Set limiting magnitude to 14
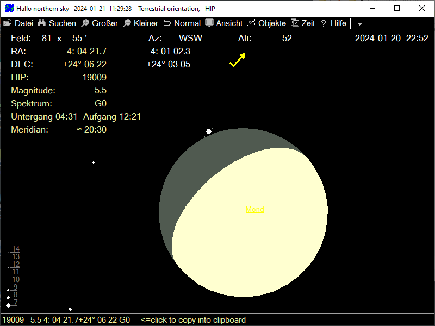The height and width of the screenshot is (326, 435). tap(16, 249)
